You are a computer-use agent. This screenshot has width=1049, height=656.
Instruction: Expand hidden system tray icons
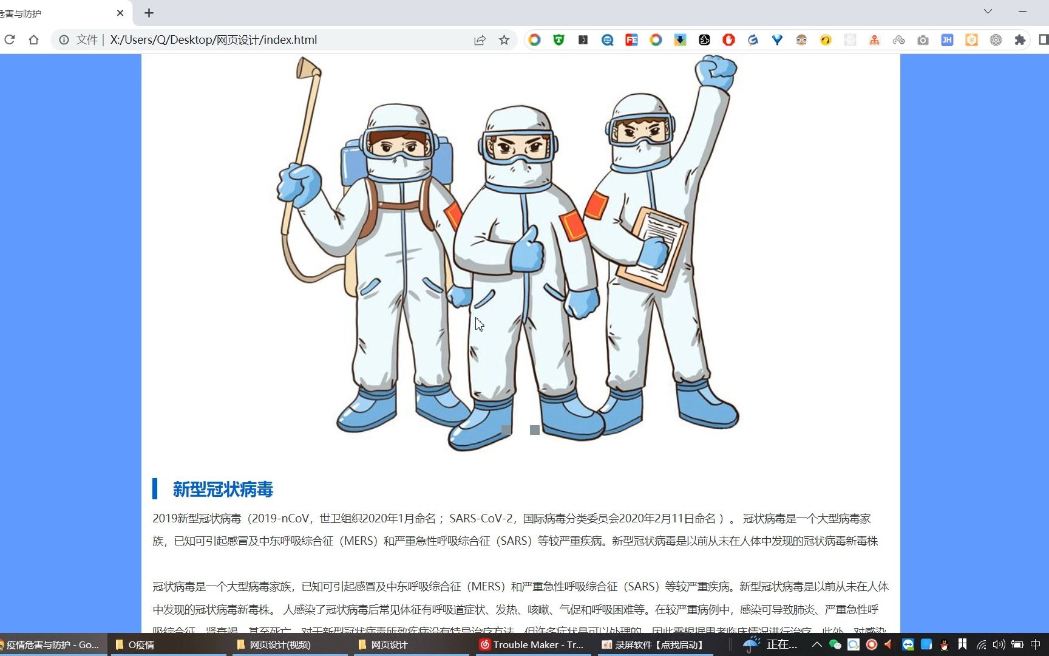pos(816,644)
